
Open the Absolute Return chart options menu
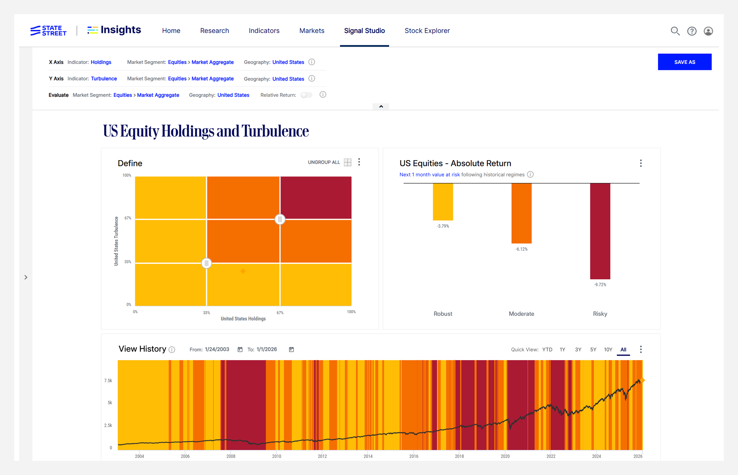click(x=641, y=163)
